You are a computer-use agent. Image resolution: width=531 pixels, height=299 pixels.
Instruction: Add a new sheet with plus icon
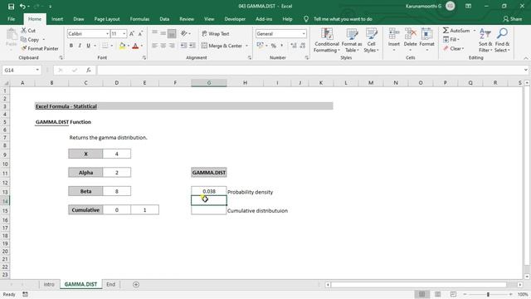[136, 284]
